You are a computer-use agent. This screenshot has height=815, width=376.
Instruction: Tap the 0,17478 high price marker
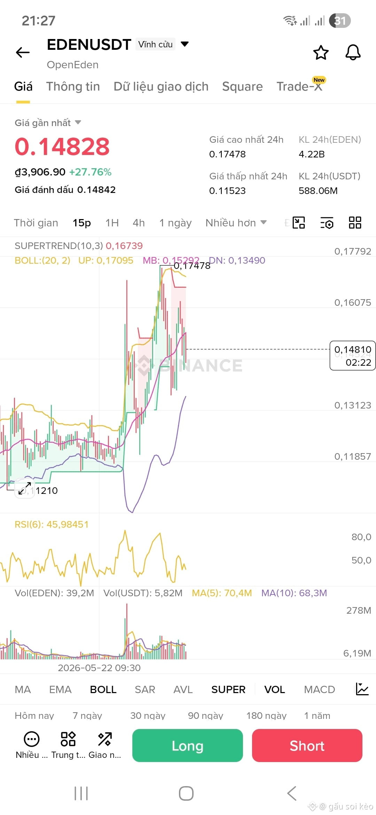tap(192, 266)
